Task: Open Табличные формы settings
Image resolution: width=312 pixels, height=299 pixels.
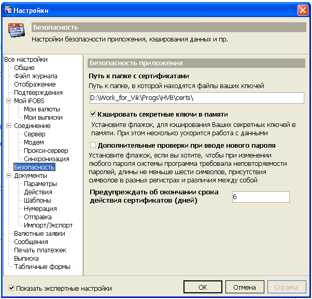Action: (x=42, y=266)
